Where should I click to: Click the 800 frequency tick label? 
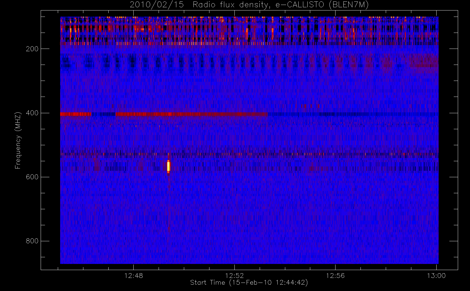pyautogui.click(x=32, y=241)
